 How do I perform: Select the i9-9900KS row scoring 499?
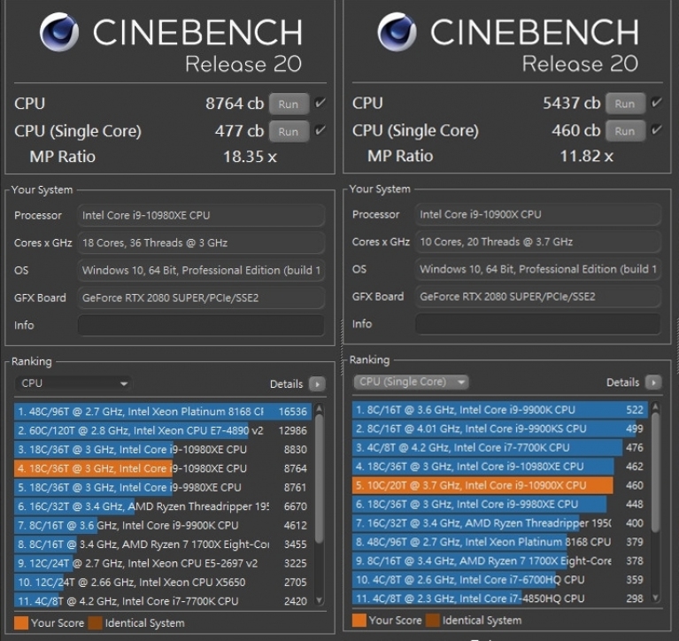[x=500, y=429]
